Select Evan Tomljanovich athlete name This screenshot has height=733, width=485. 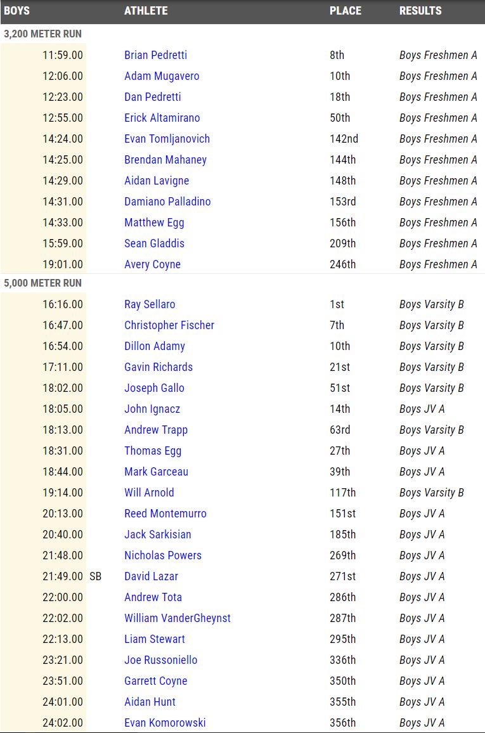point(167,139)
